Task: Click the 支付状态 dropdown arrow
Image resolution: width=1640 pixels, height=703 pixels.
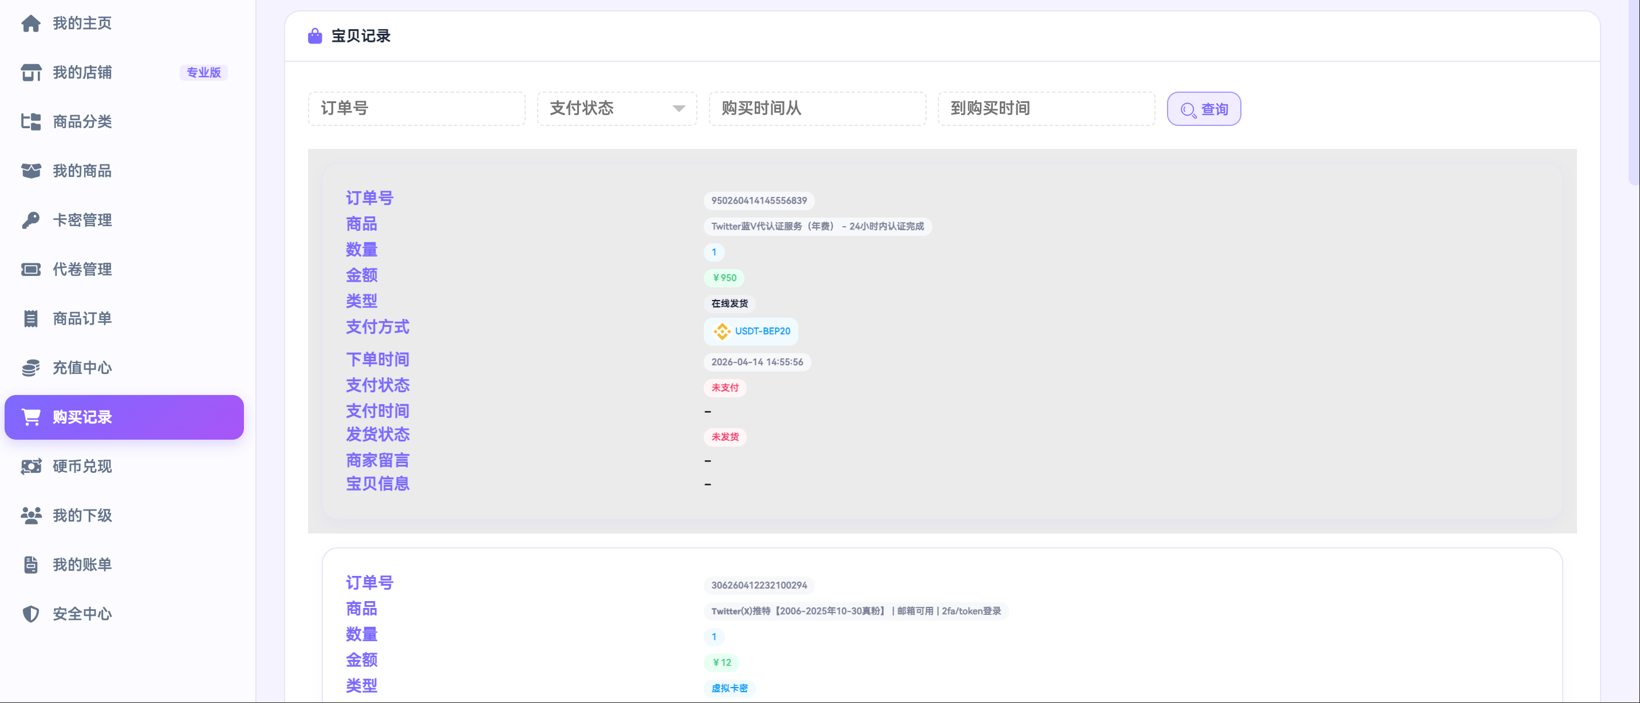Action: (679, 109)
